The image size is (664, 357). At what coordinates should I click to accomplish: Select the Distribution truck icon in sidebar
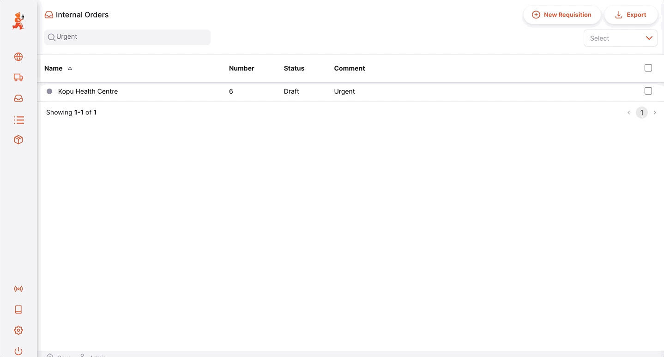pos(18,77)
